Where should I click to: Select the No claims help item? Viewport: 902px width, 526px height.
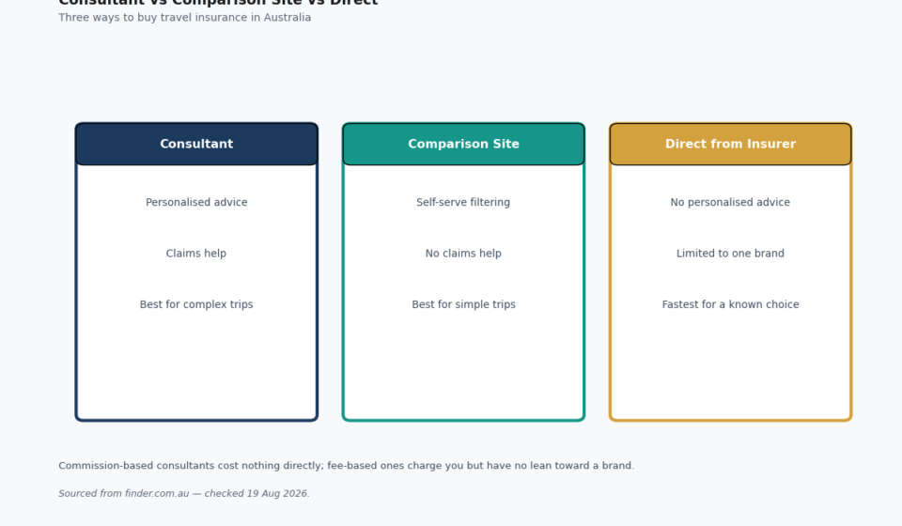[463, 254]
